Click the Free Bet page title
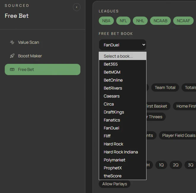 pyautogui.click(x=17, y=16)
